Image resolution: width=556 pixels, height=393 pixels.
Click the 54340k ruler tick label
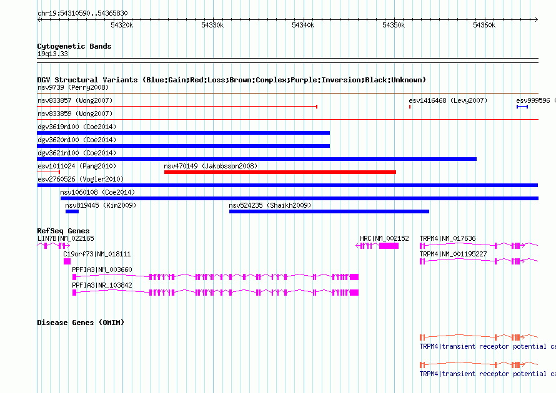[x=303, y=25]
